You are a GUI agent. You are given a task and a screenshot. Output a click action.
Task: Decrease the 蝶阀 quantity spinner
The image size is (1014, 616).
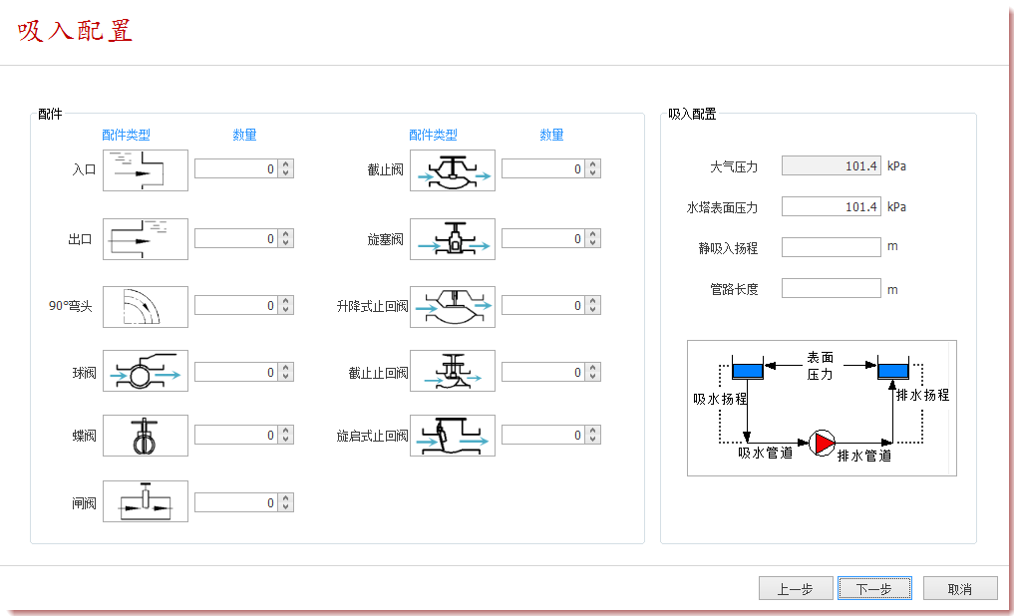[x=286, y=440]
